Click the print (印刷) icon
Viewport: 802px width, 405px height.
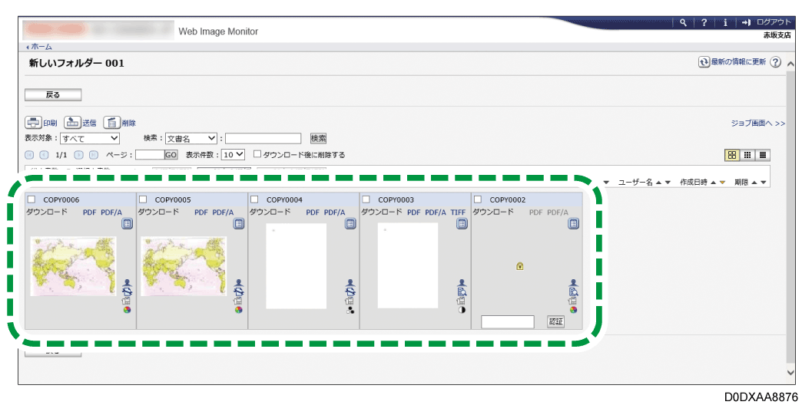(33, 123)
